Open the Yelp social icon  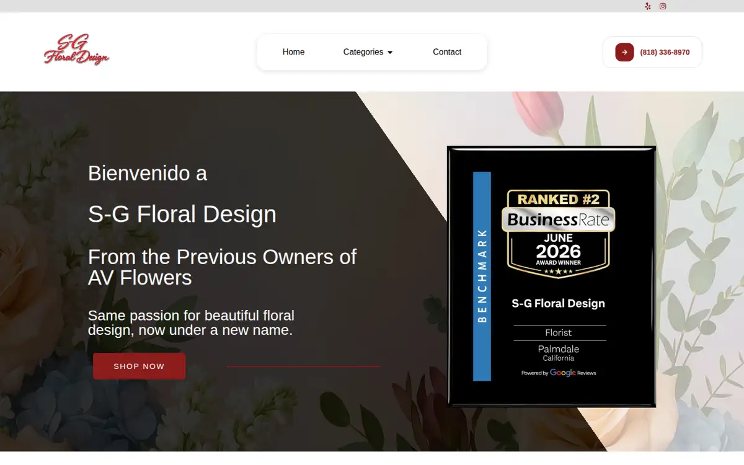pyautogui.click(x=648, y=6)
